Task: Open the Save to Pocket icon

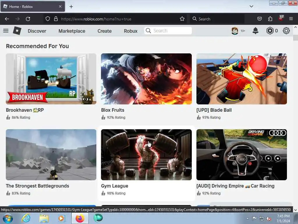Action: [x=259, y=19]
